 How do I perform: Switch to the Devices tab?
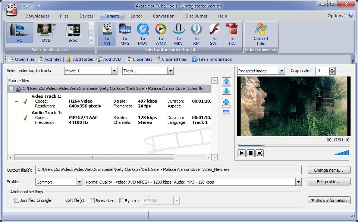click(x=87, y=16)
